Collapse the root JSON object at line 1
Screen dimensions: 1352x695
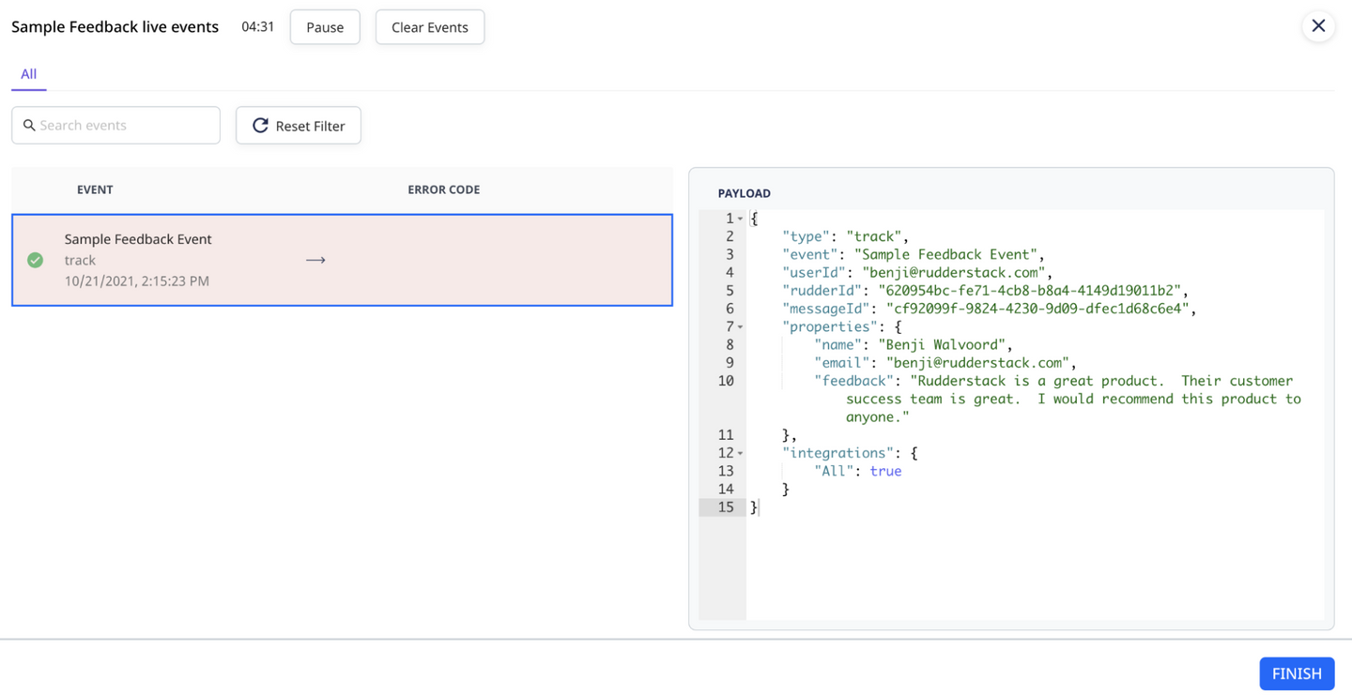pyautogui.click(x=742, y=218)
